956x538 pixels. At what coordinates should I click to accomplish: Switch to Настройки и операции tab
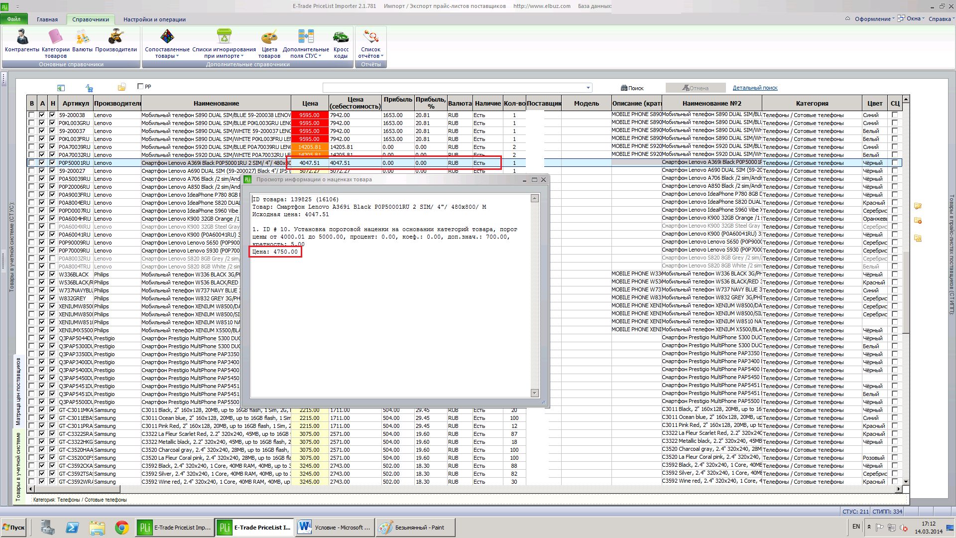(x=154, y=19)
